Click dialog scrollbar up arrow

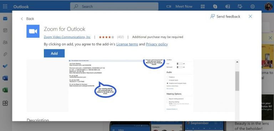coord(237,62)
